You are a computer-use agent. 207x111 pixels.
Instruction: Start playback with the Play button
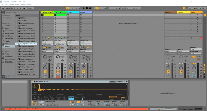point(84,8)
